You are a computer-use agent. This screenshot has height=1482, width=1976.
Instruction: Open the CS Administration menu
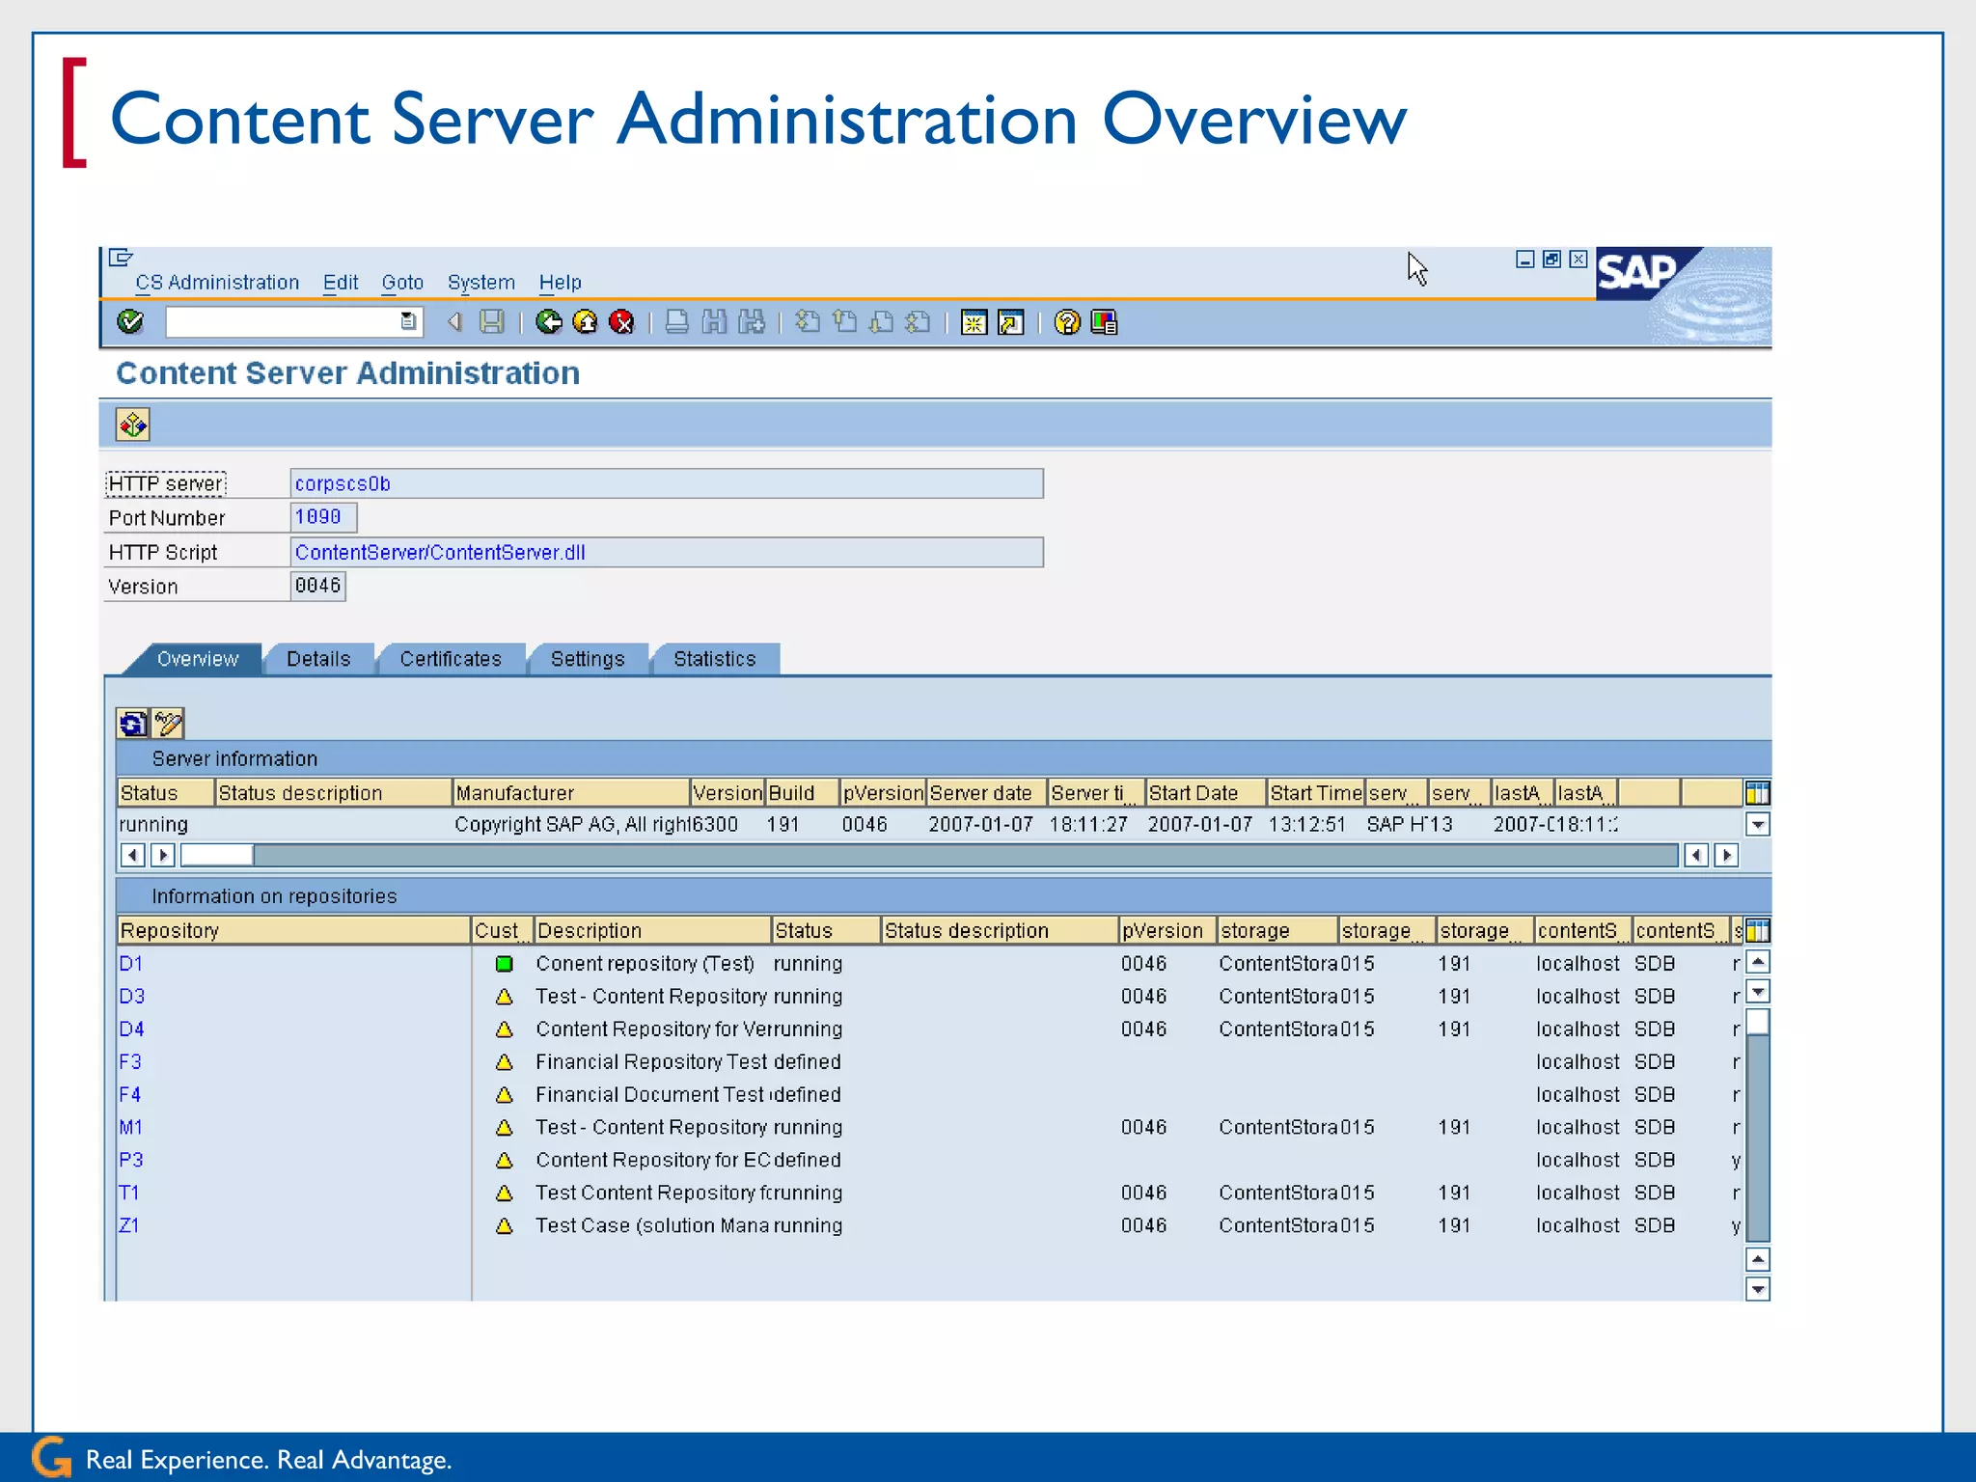[217, 283]
